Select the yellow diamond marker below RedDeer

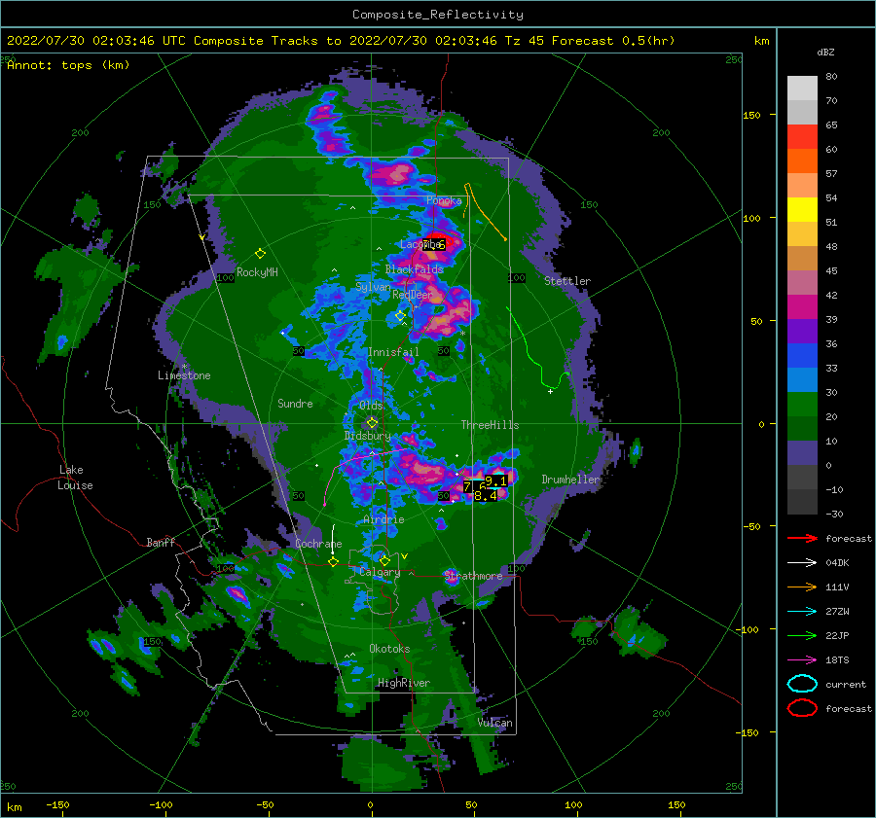coord(400,316)
